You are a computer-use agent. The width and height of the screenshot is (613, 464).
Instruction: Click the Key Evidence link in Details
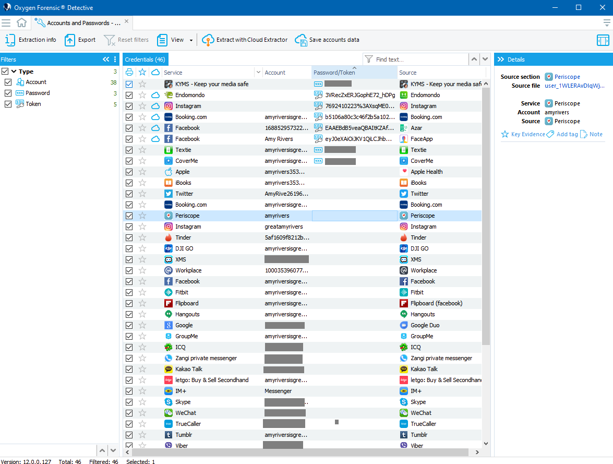tap(523, 134)
